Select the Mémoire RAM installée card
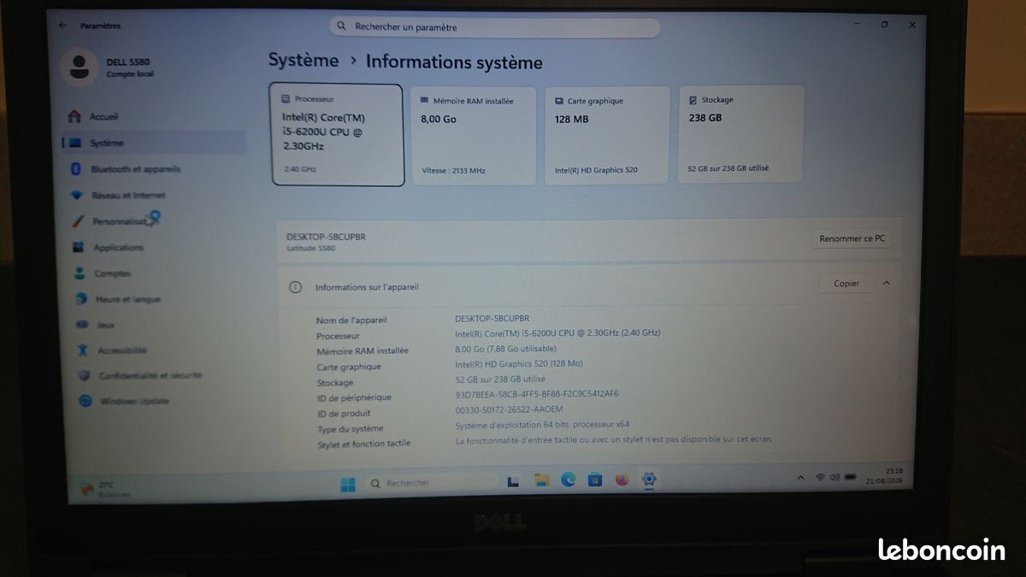 (474, 135)
